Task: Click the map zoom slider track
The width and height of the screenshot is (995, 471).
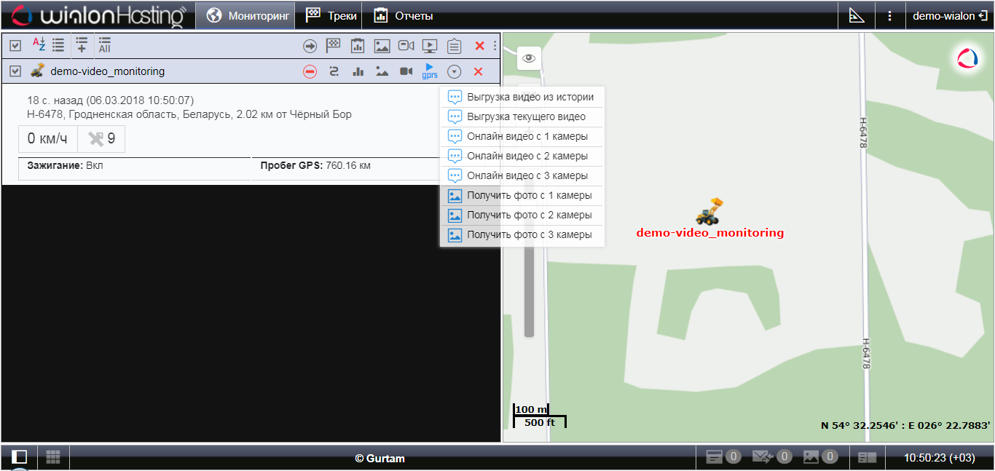Action: click(x=529, y=291)
